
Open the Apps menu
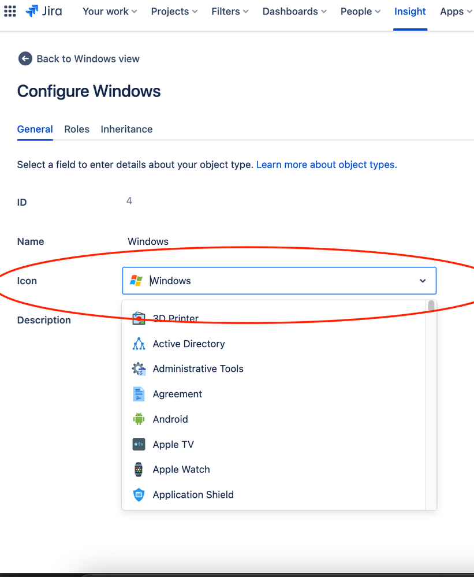coord(456,12)
